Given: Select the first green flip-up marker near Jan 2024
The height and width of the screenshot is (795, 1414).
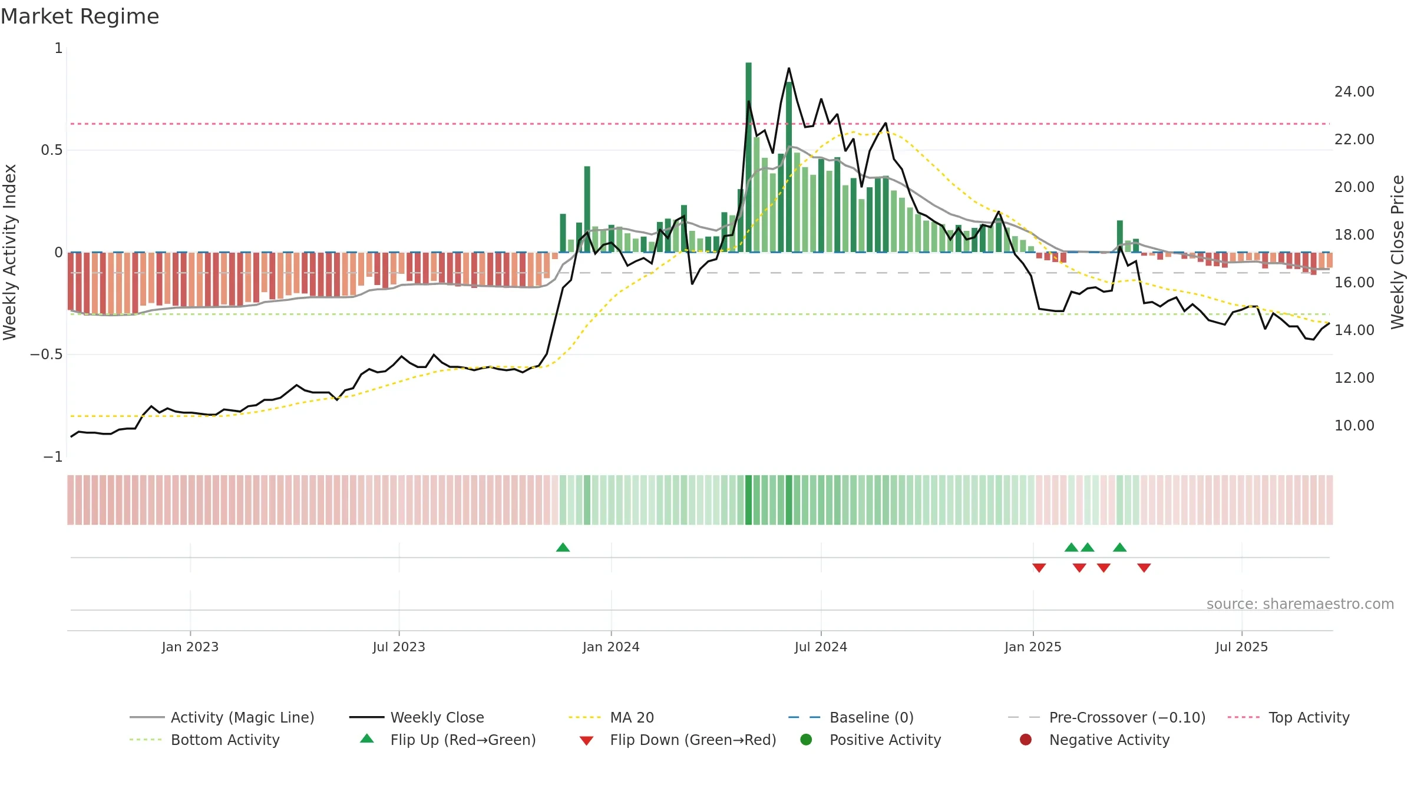Looking at the screenshot, I should pos(563,547).
